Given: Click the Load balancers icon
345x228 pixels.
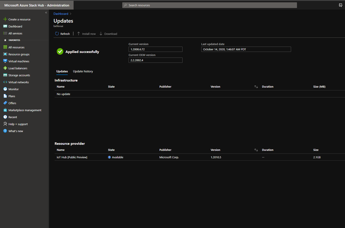Looking at the screenshot, I should (5, 68).
